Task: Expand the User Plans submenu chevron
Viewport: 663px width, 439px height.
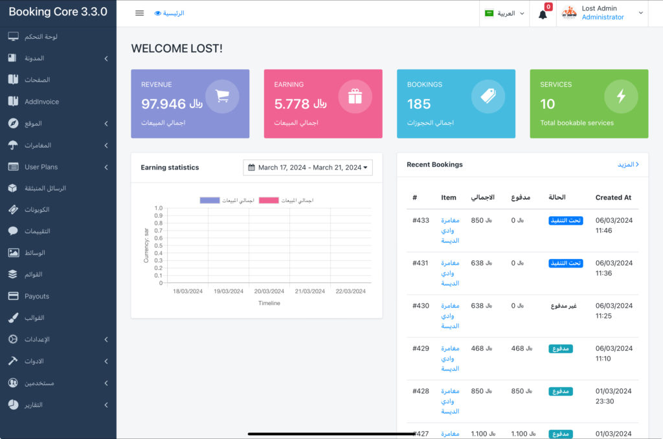Action: pos(106,167)
